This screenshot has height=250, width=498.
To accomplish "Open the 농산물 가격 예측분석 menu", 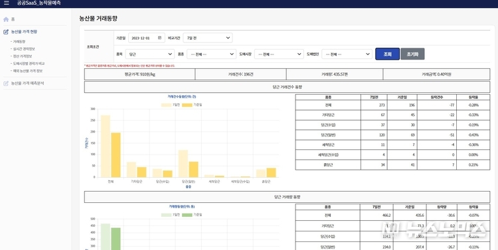I will tap(28, 84).
